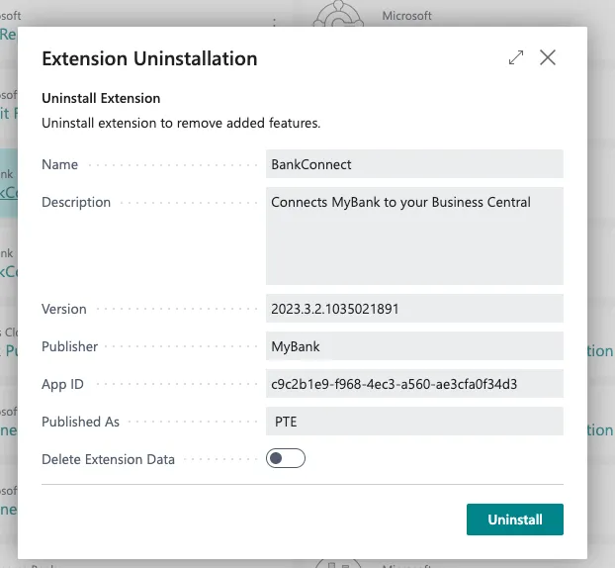Click the Publisher field label
This screenshot has height=568, width=615.
[69, 346]
